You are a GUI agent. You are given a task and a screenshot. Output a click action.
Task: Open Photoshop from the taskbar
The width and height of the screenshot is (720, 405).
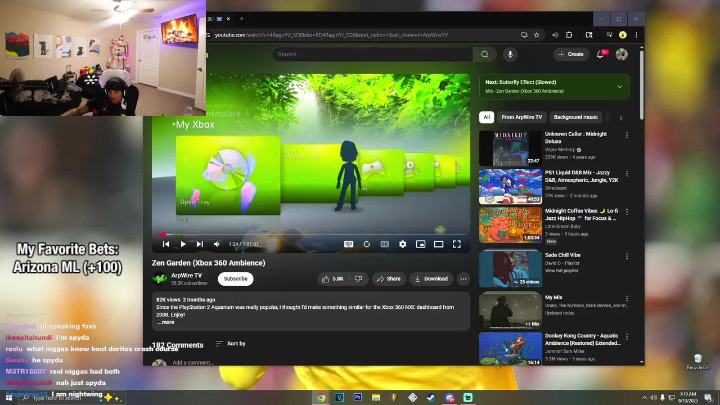(357, 397)
